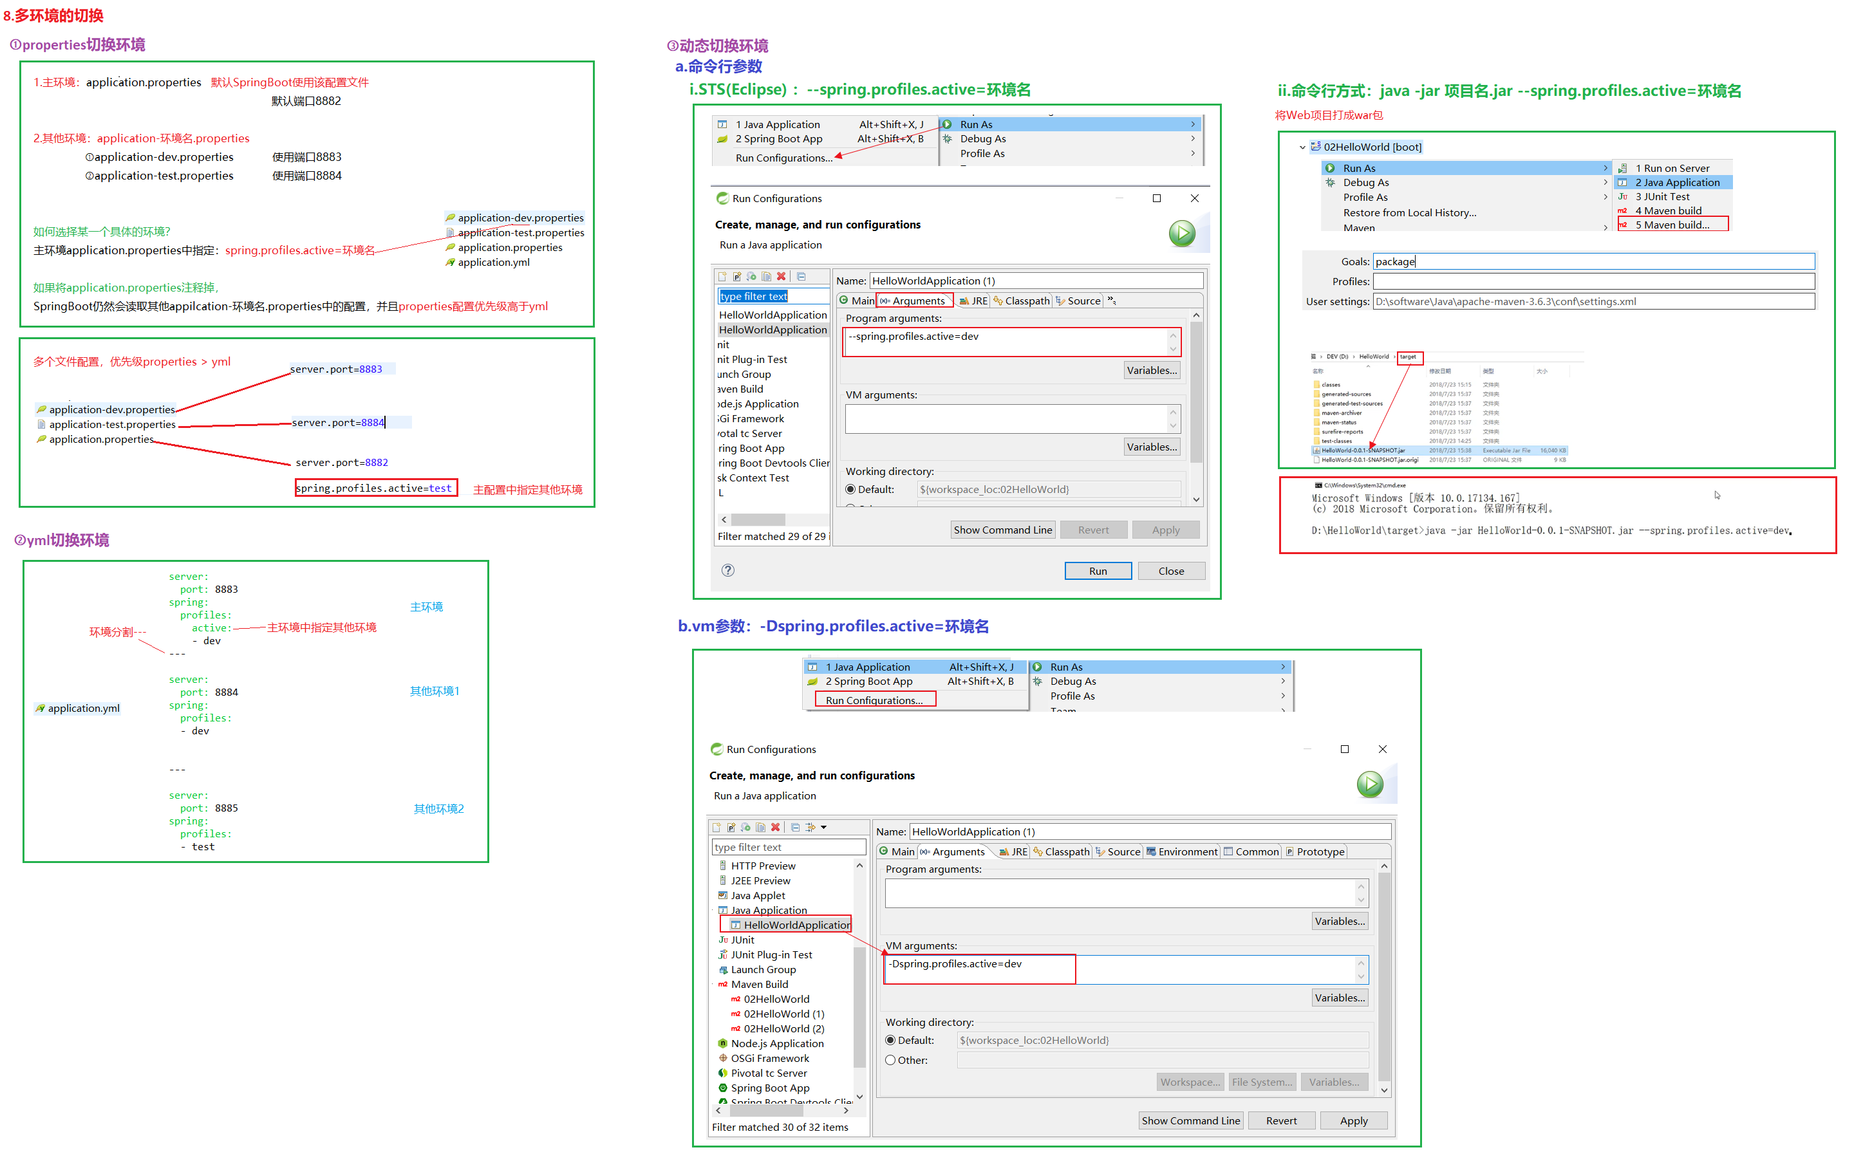1854x1161 pixels.
Task: Click the Collapse All icon beside the filter icon
Action: coord(796,827)
